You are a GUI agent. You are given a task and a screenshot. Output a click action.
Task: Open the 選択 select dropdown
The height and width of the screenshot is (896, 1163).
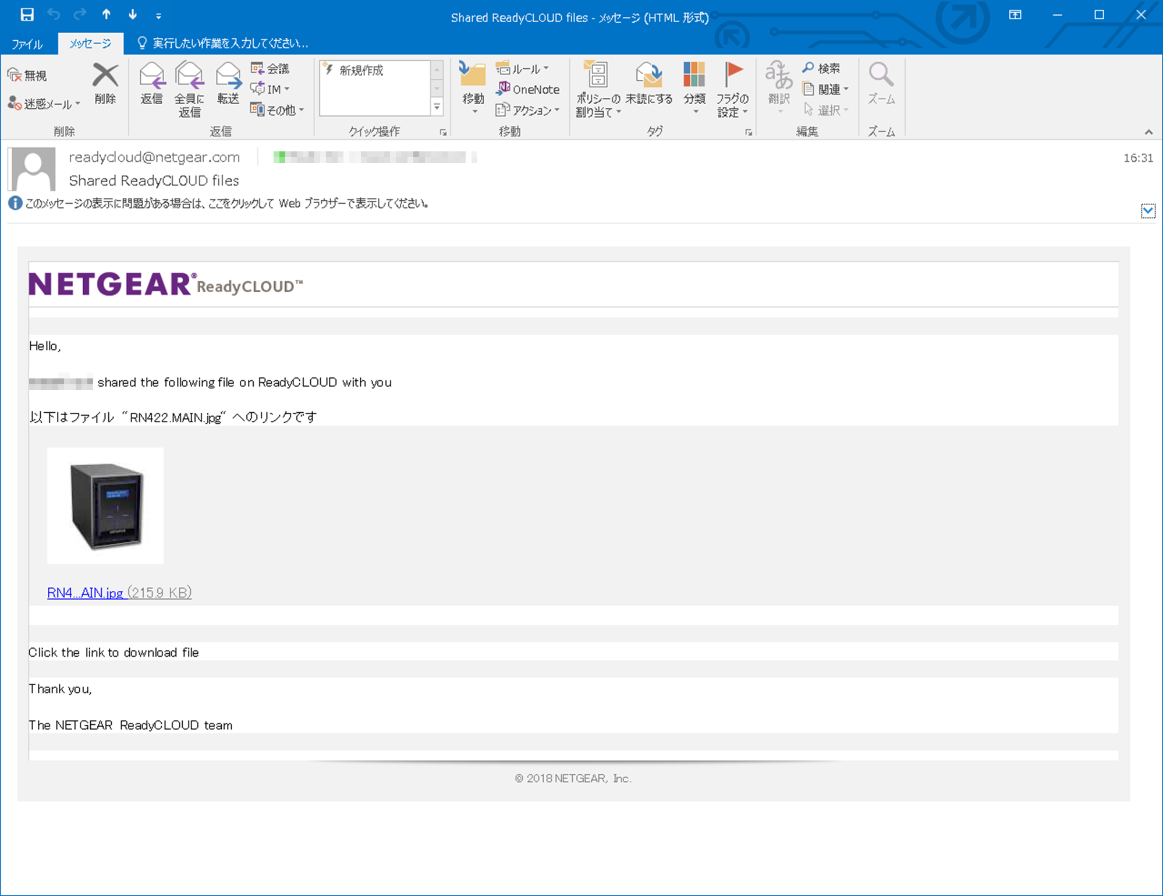pyautogui.click(x=825, y=110)
